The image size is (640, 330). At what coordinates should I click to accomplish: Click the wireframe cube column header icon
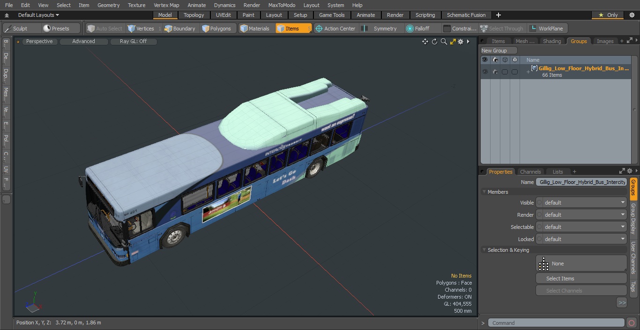click(x=505, y=60)
